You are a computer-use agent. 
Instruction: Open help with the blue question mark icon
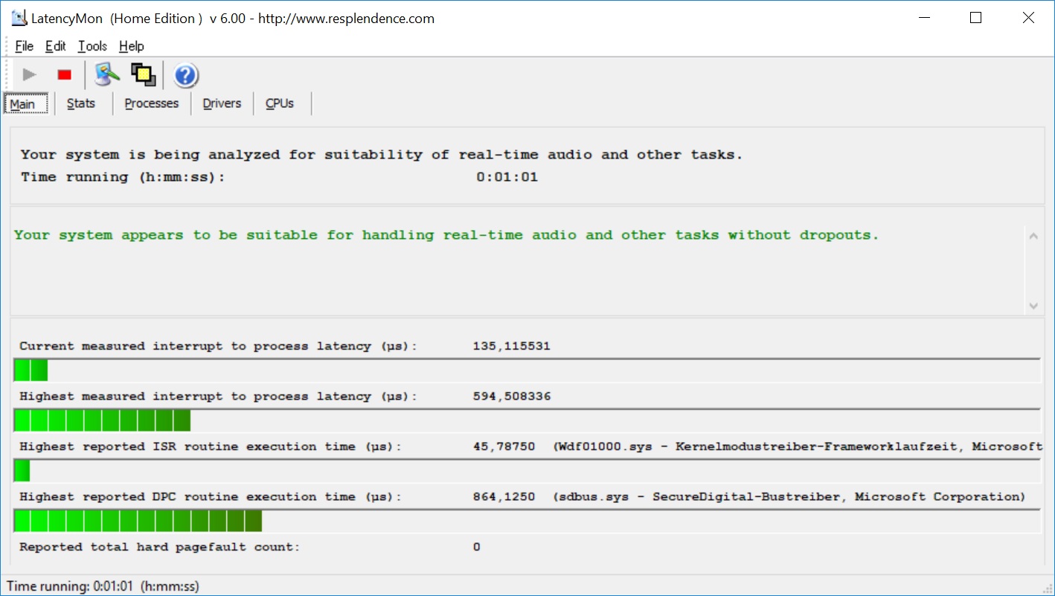(x=185, y=75)
